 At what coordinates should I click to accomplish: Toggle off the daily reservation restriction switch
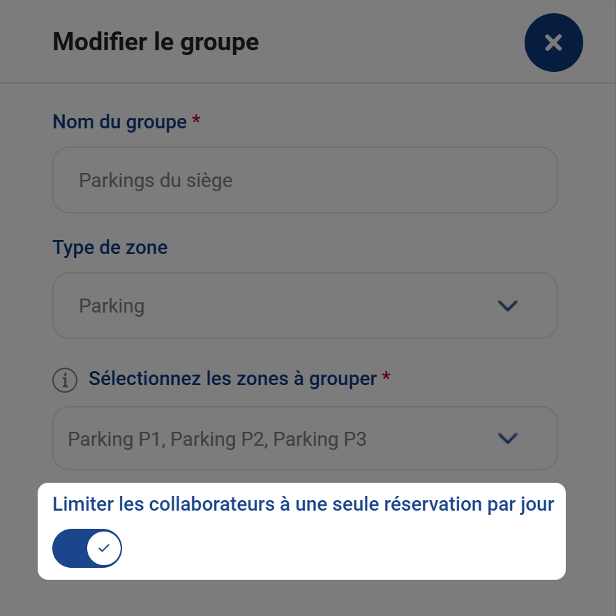[x=87, y=548]
